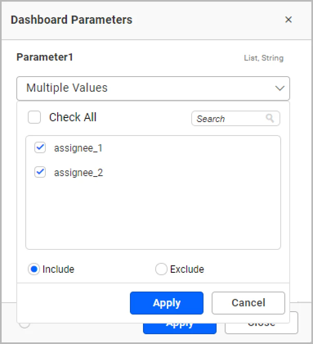Click the Parameter1 heading label

point(45,57)
